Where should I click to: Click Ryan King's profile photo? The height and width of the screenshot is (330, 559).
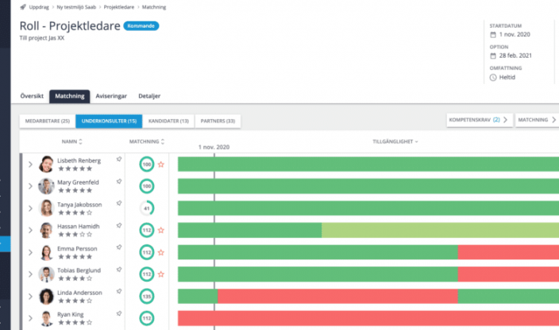click(47, 318)
